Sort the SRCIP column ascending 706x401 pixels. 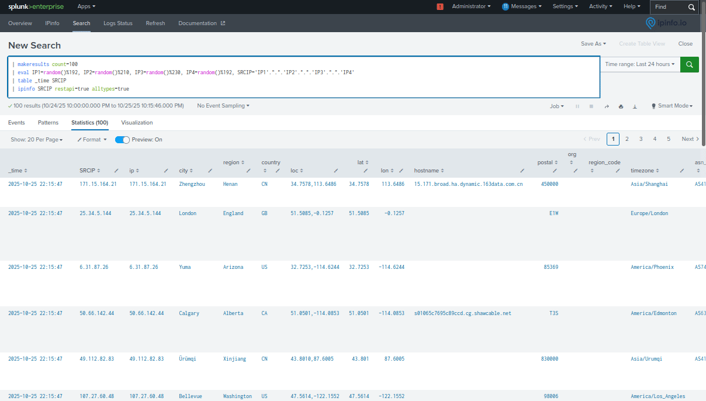coord(97,170)
